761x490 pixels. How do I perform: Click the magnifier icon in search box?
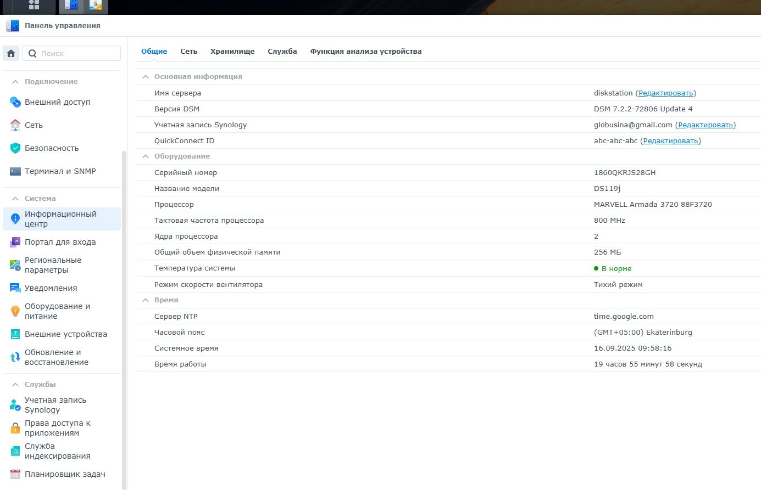click(x=32, y=53)
